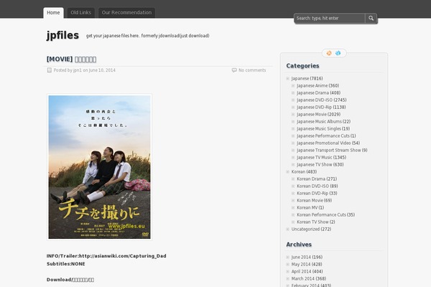
Task: Open the Our Recommendation tab
Action: pyautogui.click(x=126, y=13)
